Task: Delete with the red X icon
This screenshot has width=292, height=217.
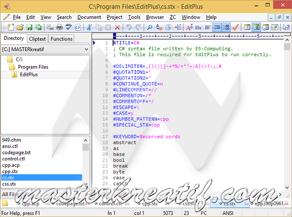Action: (x=117, y=28)
